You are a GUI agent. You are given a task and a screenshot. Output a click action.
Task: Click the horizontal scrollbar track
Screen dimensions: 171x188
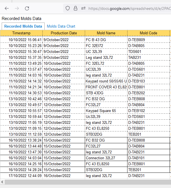pyautogui.click(x=88, y=182)
